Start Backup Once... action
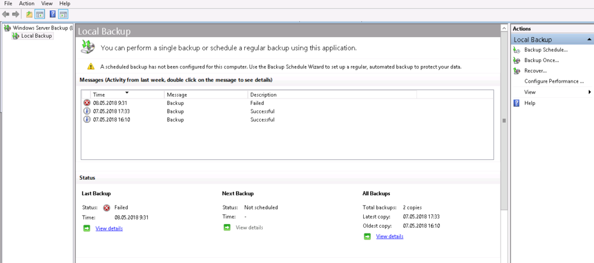The width and height of the screenshot is (594, 263). tap(542, 60)
